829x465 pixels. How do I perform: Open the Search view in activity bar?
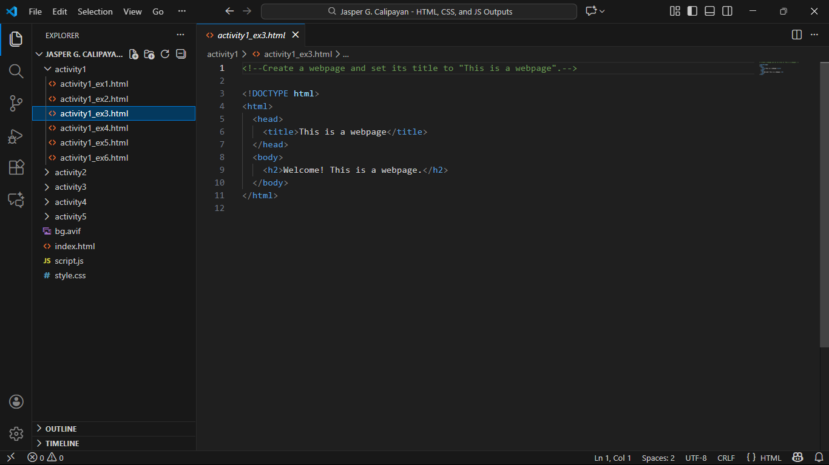pos(16,72)
